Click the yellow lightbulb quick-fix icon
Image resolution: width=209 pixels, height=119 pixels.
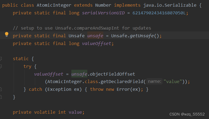pyautogui.click(x=7, y=34)
